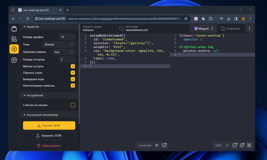Viewport: 267px width, 160px height.
Task: Click the 'opacity: 1' SASS line
Action: coord(192,39)
